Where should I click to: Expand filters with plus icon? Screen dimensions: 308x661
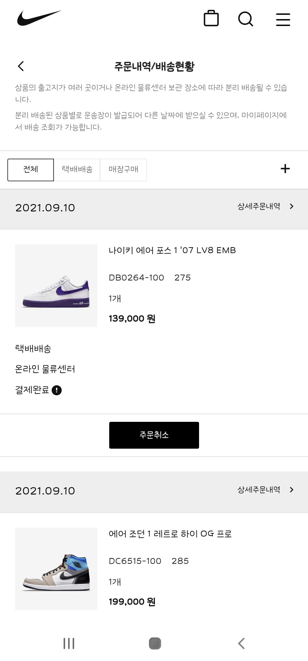tap(285, 169)
